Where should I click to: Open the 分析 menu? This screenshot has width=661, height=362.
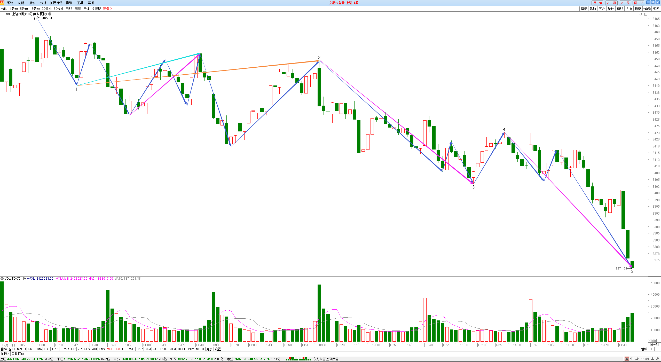43,3
